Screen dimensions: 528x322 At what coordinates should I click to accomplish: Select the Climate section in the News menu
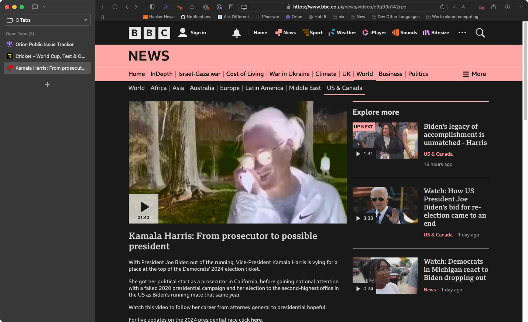[x=326, y=74]
